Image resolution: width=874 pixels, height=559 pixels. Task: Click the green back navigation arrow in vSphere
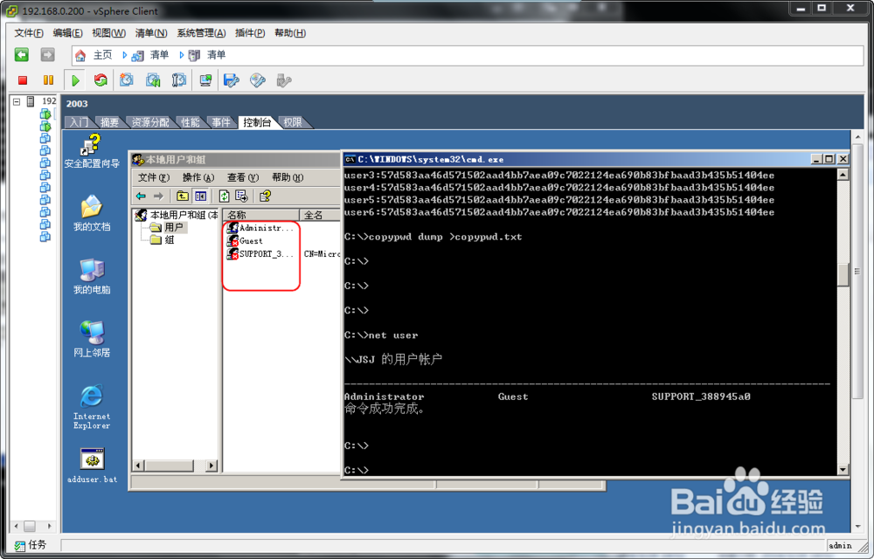(x=21, y=54)
